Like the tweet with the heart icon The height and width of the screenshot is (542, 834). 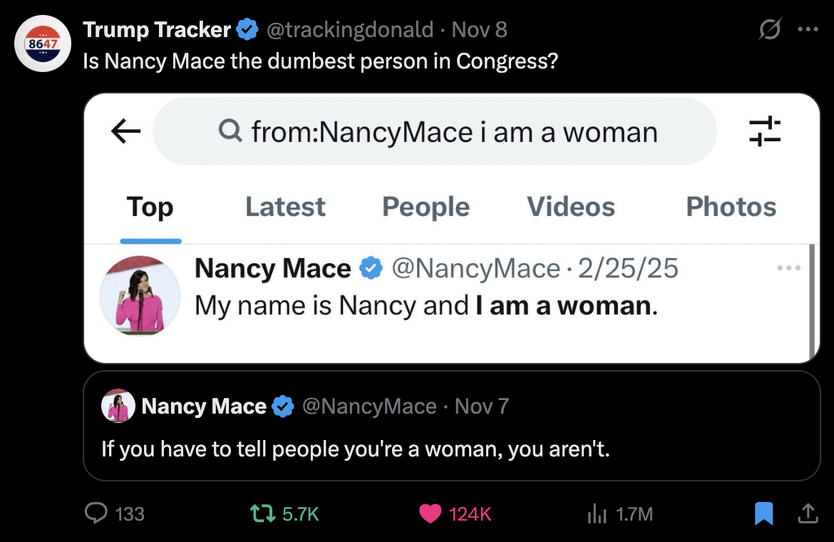pos(430,513)
